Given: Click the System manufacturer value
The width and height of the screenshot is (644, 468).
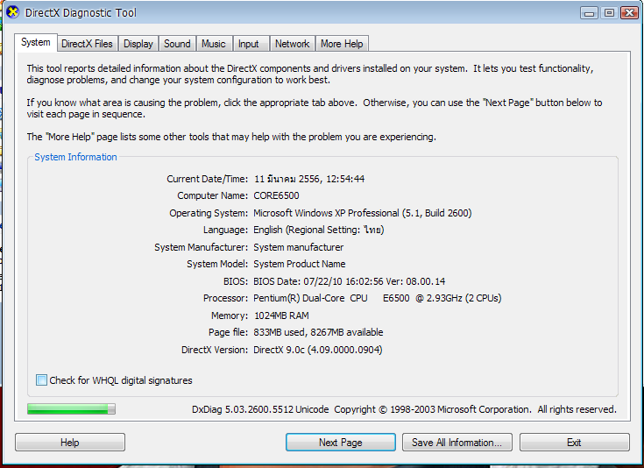Looking at the screenshot, I should point(299,247).
